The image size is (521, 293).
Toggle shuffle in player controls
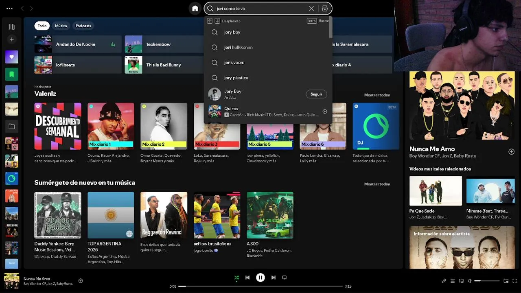(236, 278)
